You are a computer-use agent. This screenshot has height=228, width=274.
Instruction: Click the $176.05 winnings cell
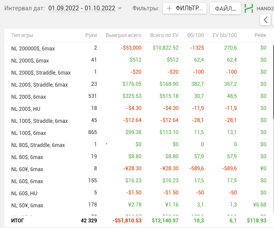click(132, 84)
